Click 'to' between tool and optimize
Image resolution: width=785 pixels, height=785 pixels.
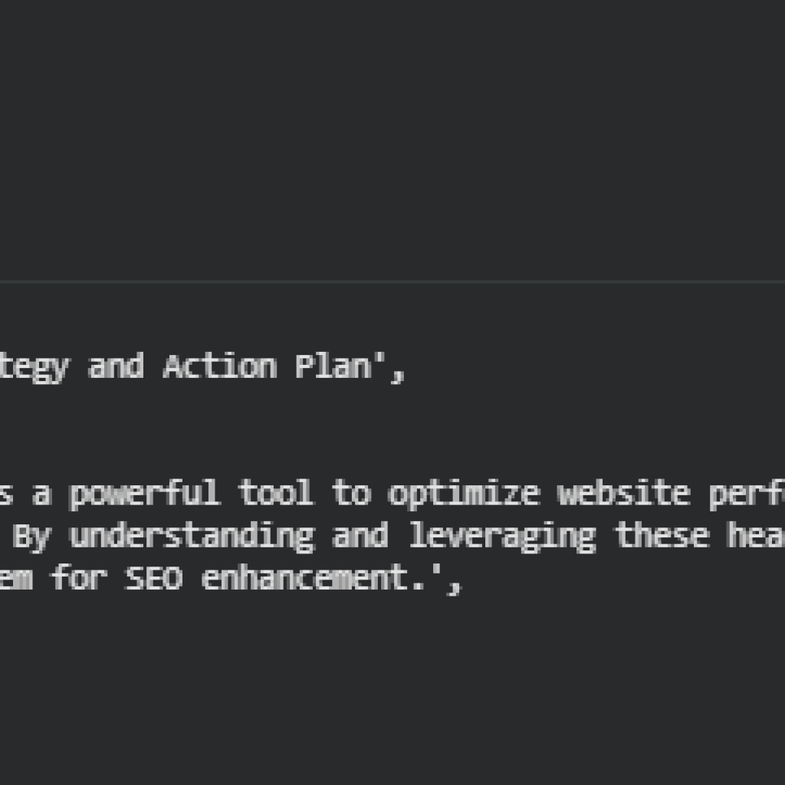point(350,494)
